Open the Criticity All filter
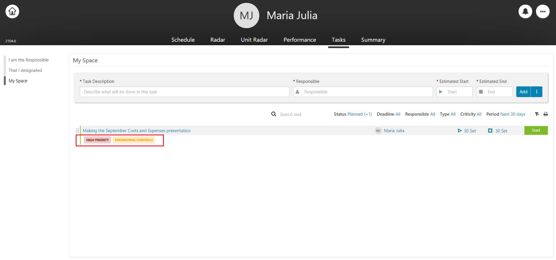Screen dimensions: 556x260 [x=471, y=114]
